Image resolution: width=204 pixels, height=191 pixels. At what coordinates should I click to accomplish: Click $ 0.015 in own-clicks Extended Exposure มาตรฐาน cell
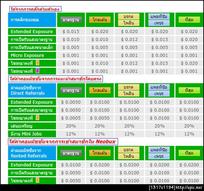71,32
